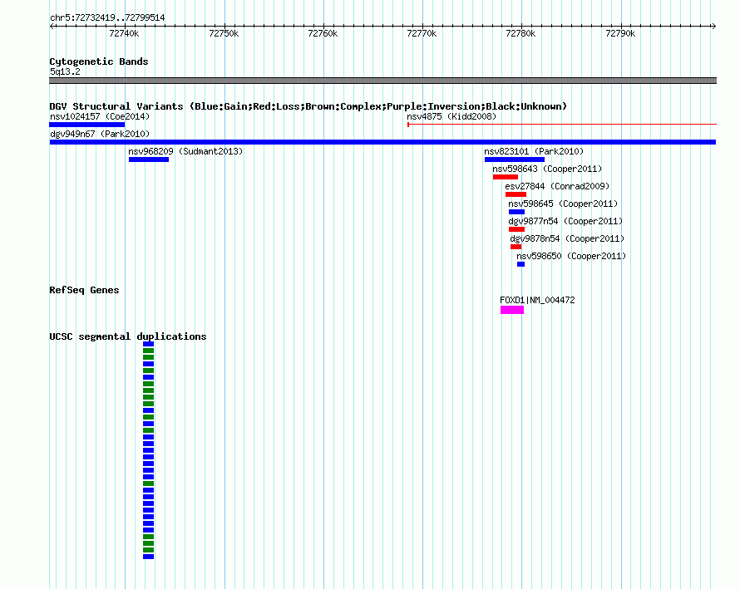Click the 72740k ruler position
Screen dimensions: 740x589
[x=124, y=33]
